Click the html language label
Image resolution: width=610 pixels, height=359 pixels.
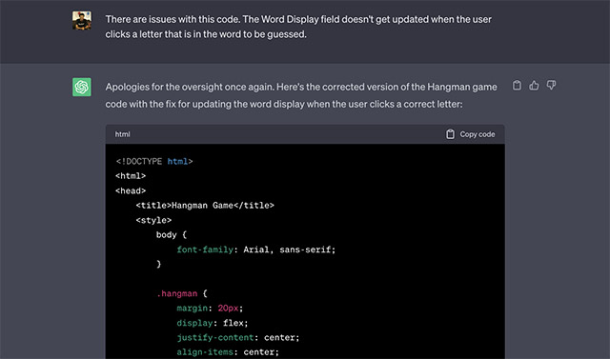pyautogui.click(x=123, y=134)
